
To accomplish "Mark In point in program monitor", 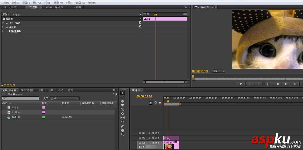I will [x=250, y=84].
